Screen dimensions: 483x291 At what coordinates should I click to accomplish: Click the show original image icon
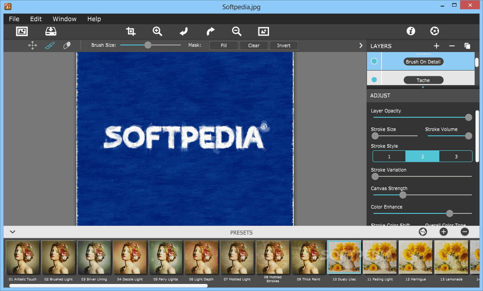263,31
